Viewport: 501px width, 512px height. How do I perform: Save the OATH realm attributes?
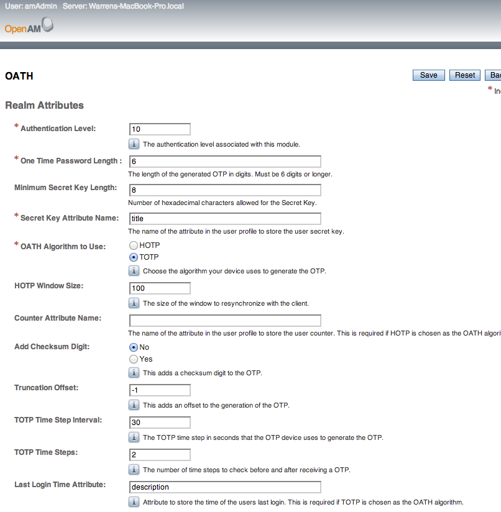click(x=428, y=75)
